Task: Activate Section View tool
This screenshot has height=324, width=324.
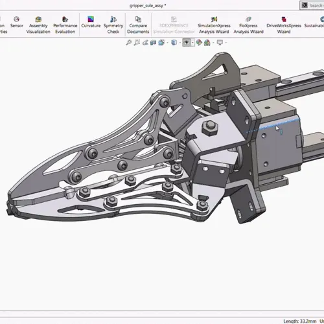Action: click(153, 43)
